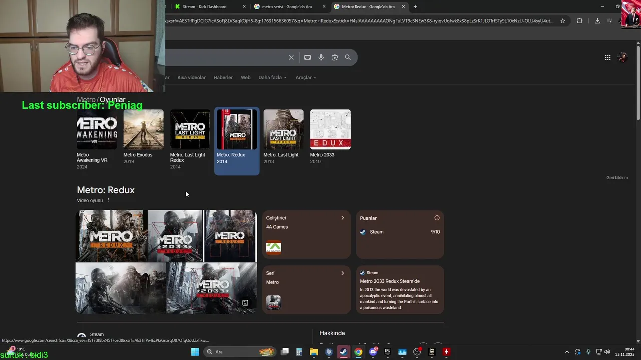
Task: Open the Metro 2033 2010 card
Action: 330,137
